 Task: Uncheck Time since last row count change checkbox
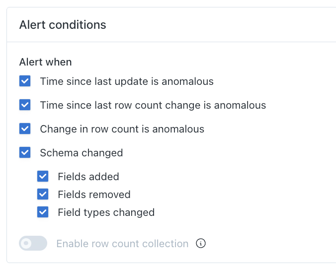click(x=25, y=105)
